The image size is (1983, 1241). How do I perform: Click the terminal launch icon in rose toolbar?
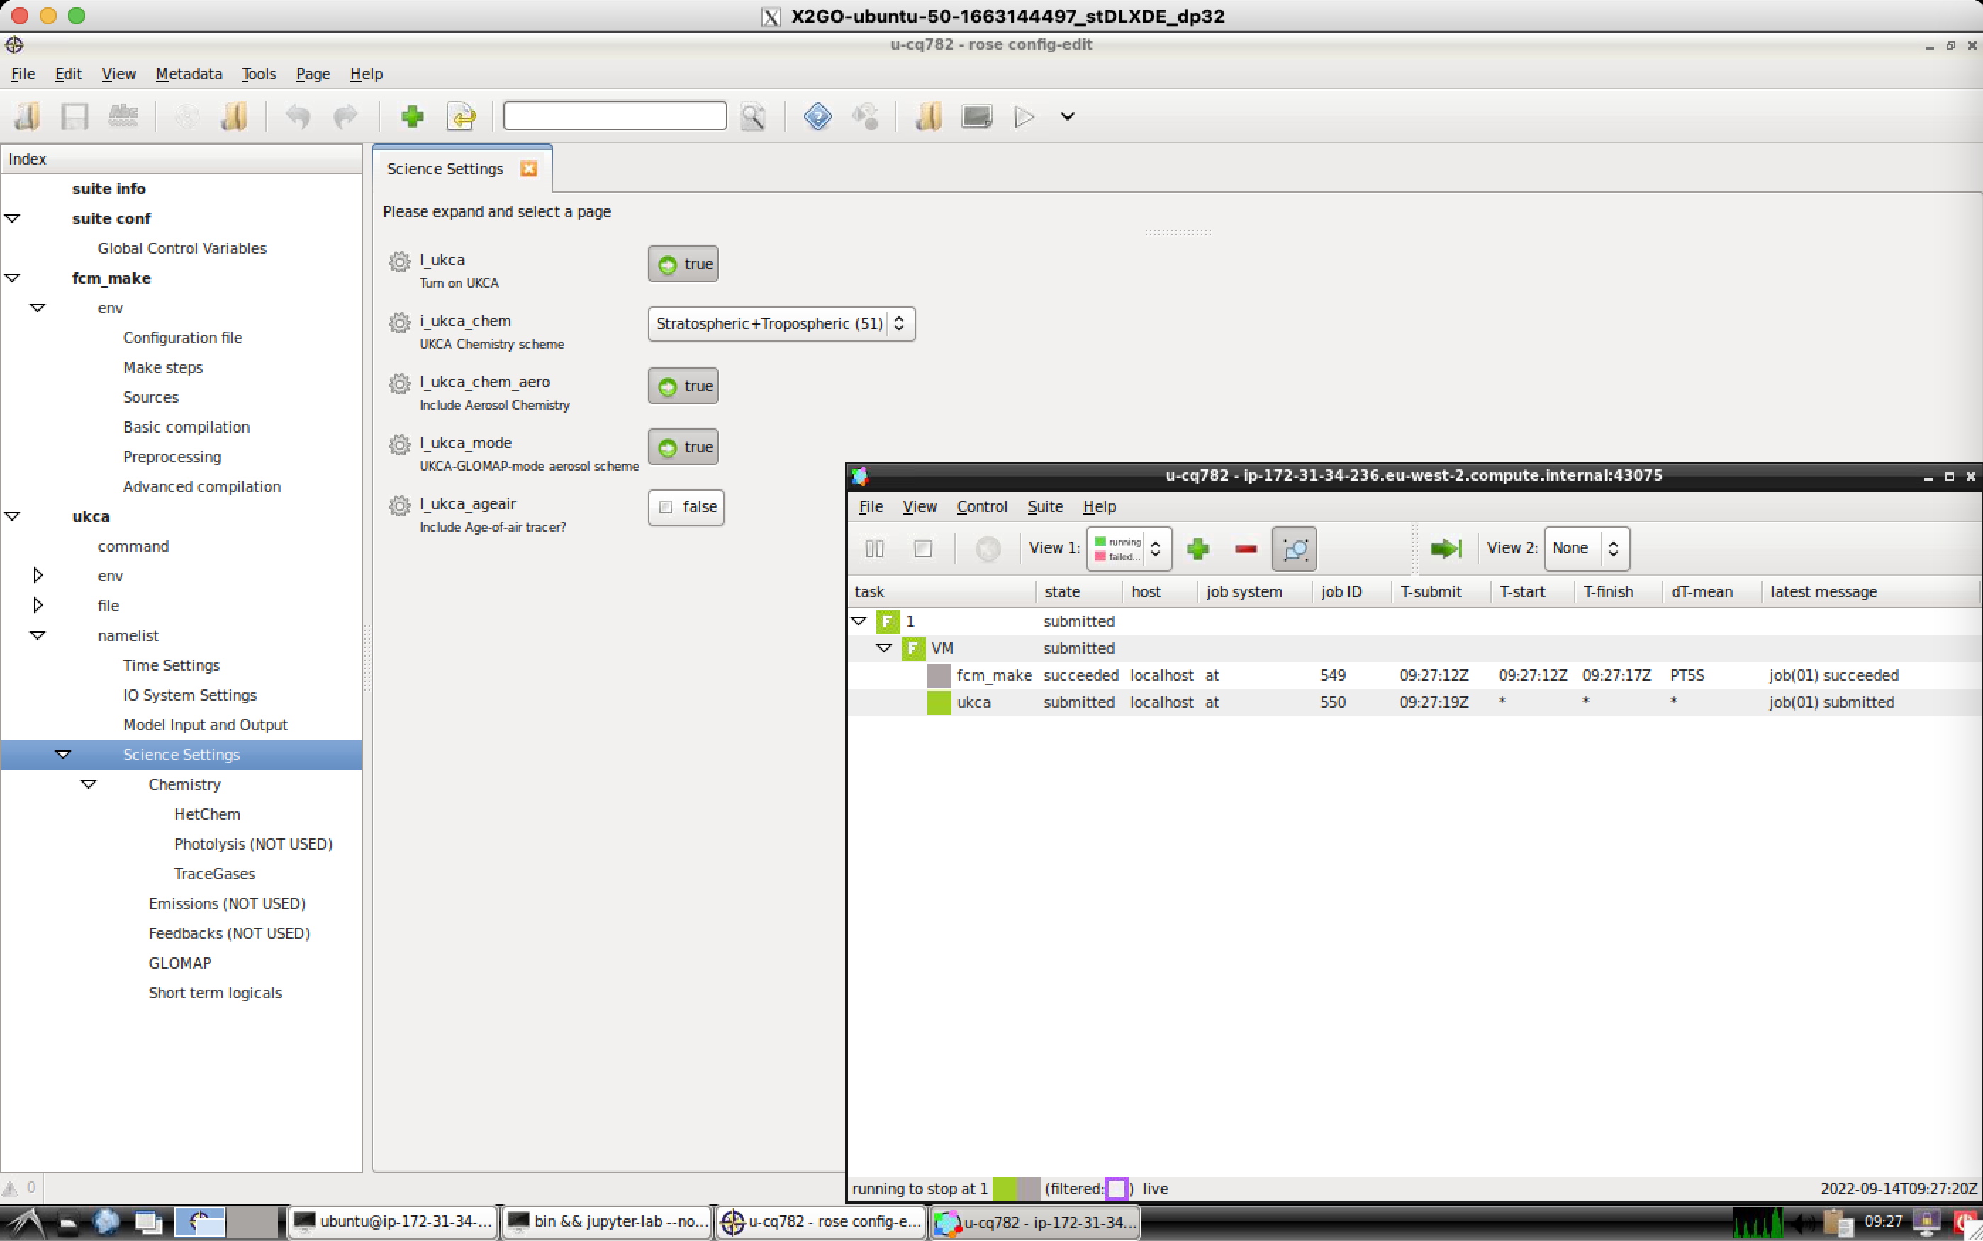point(976,116)
